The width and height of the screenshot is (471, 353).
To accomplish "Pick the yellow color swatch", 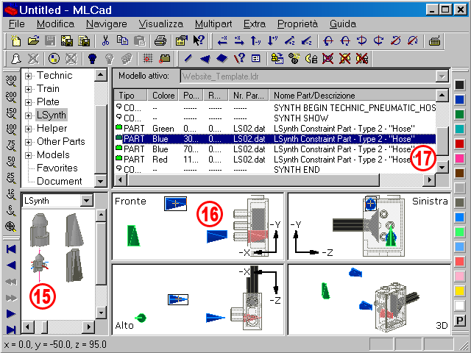I will (x=459, y=291).
